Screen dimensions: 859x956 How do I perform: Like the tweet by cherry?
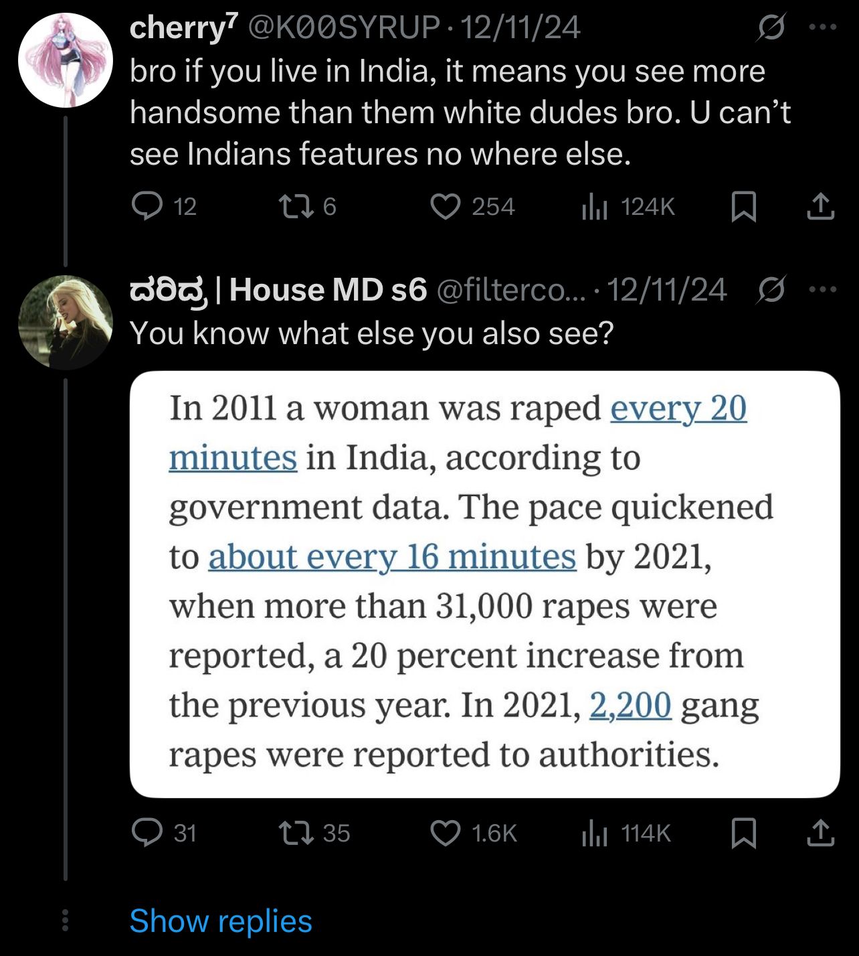point(444,206)
